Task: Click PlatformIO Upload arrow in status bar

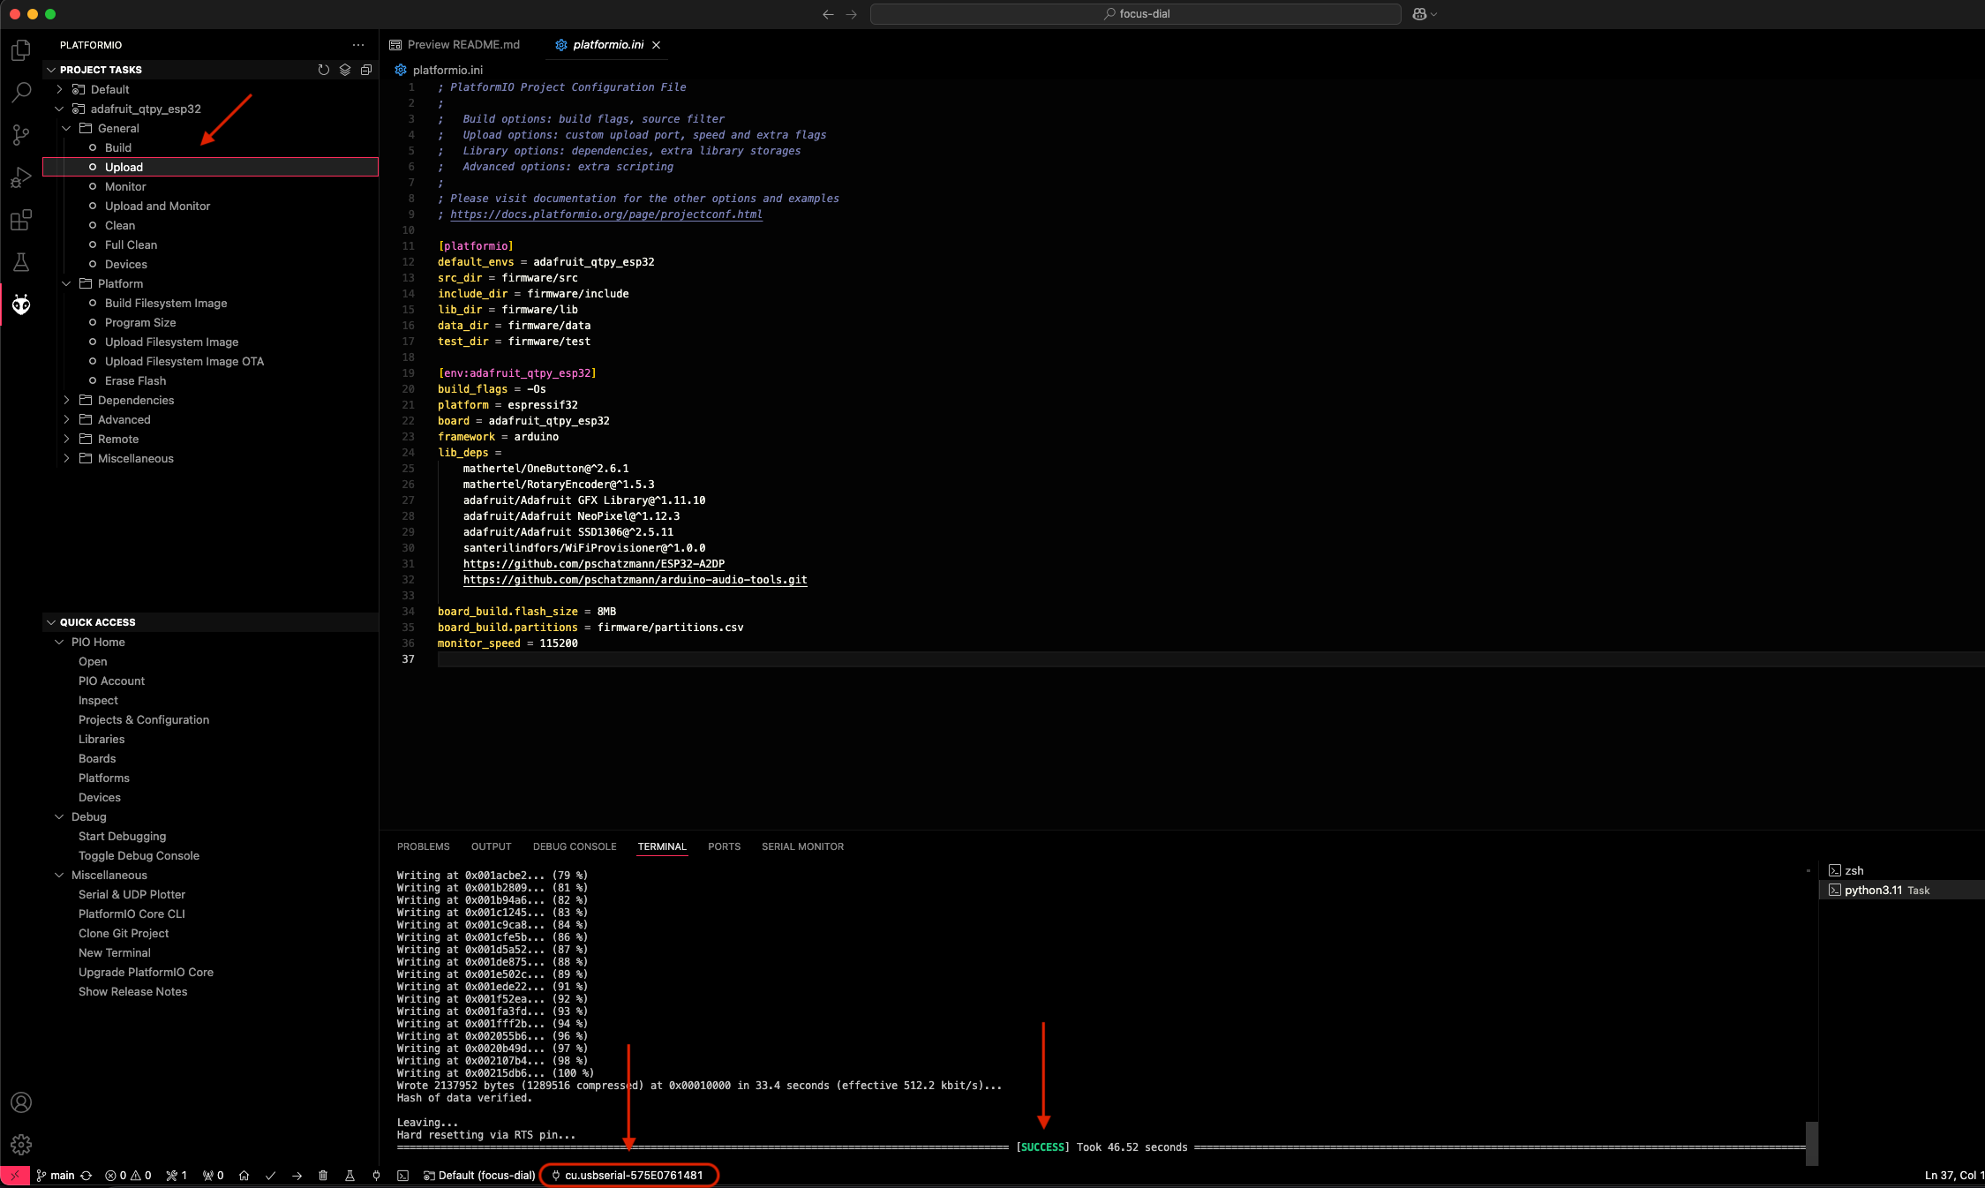Action: (x=297, y=1176)
